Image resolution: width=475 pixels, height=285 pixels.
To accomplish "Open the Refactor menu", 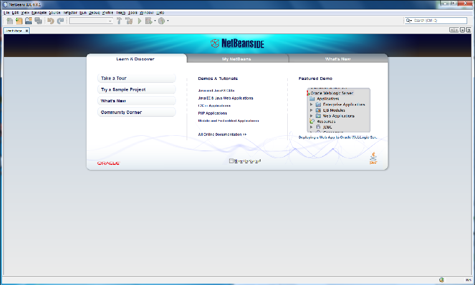I will (x=70, y=12).
